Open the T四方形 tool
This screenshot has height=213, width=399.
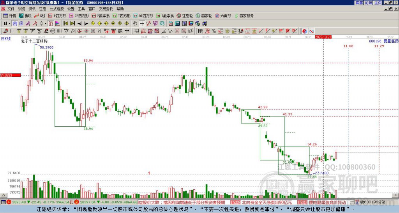(x=122, y=16)
